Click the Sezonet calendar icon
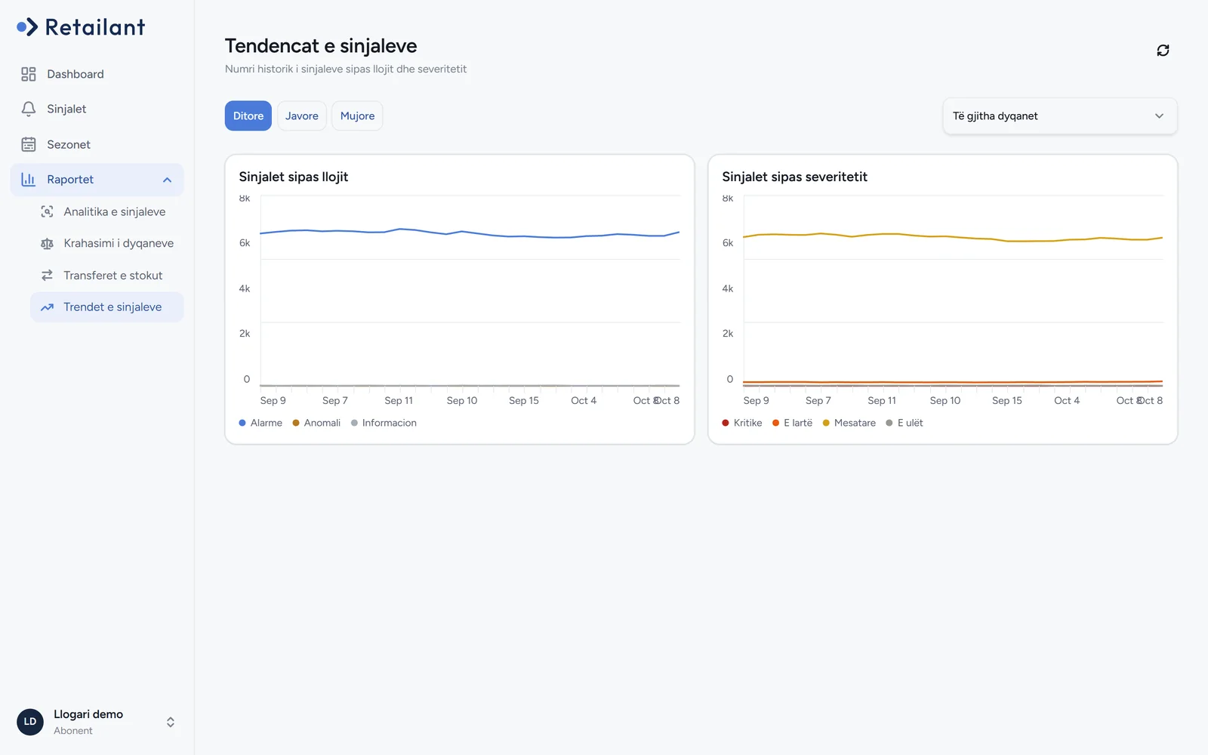The image size is (1208, 755). (29, 144)
